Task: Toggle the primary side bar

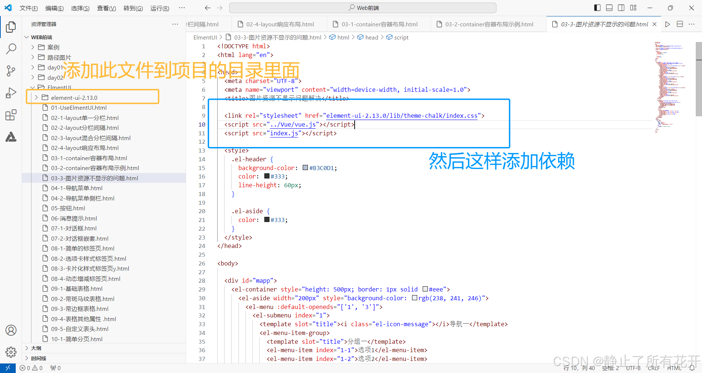Action: point(597,8)
